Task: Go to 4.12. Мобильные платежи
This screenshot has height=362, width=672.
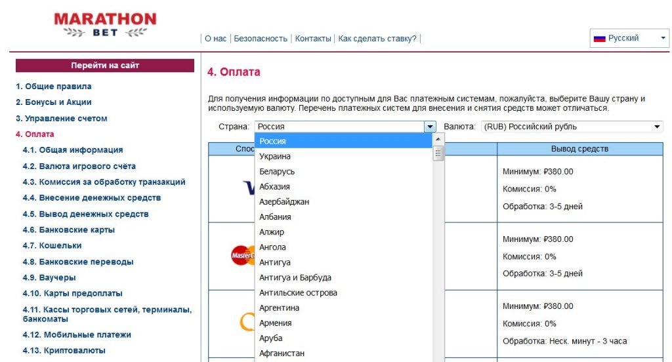Action: [x=77, y=334]
